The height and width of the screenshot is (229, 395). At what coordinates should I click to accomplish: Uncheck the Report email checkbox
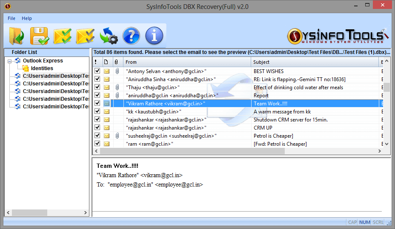[x=97, y=95]
